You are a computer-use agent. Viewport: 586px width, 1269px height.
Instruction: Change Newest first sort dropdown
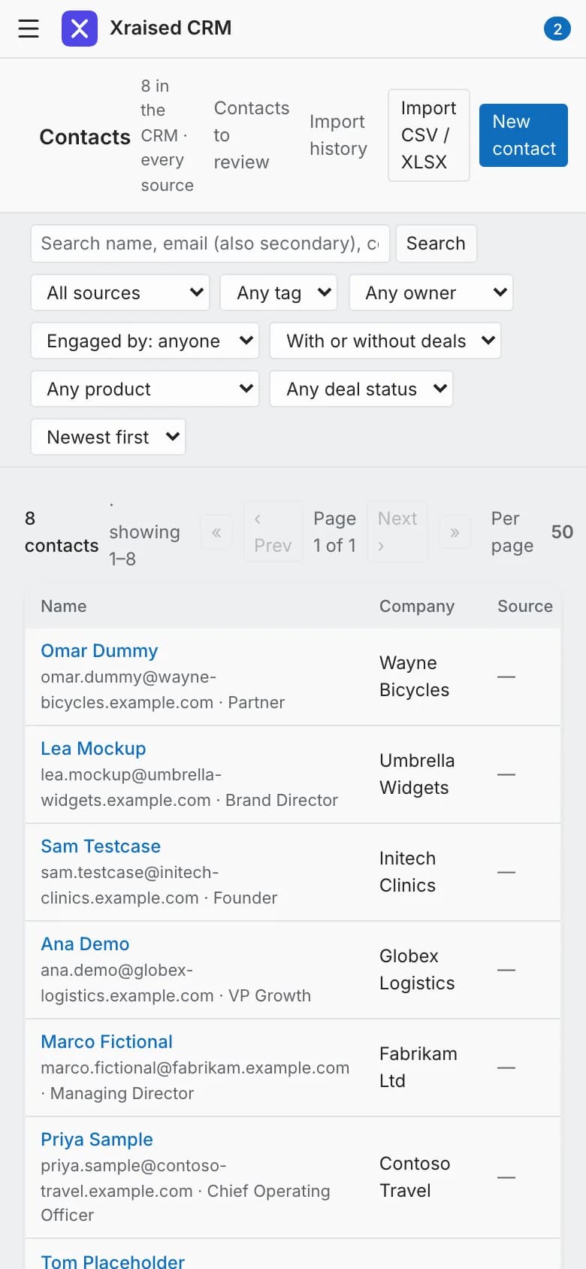tap(108, 437)
